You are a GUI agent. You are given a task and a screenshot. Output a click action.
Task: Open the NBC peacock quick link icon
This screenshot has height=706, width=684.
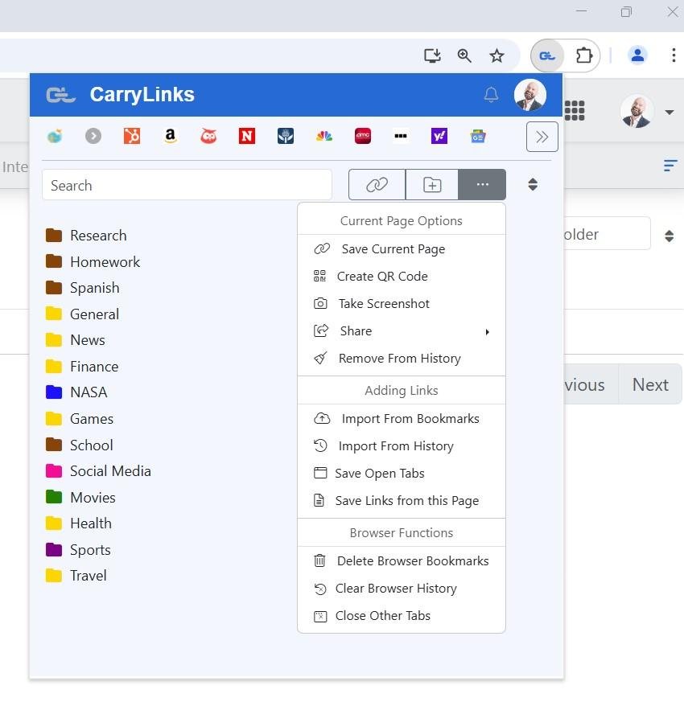324,136
